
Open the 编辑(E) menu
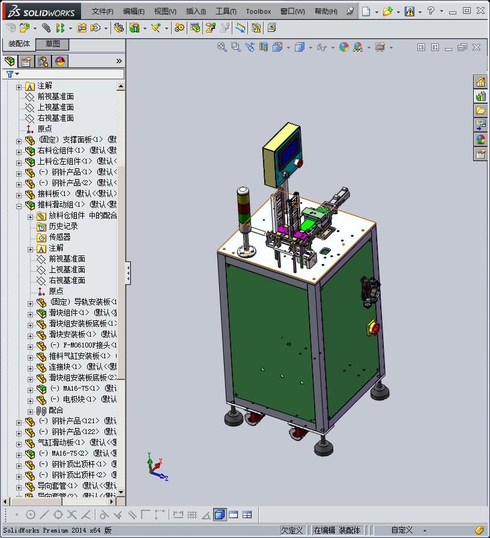(134, 11)
